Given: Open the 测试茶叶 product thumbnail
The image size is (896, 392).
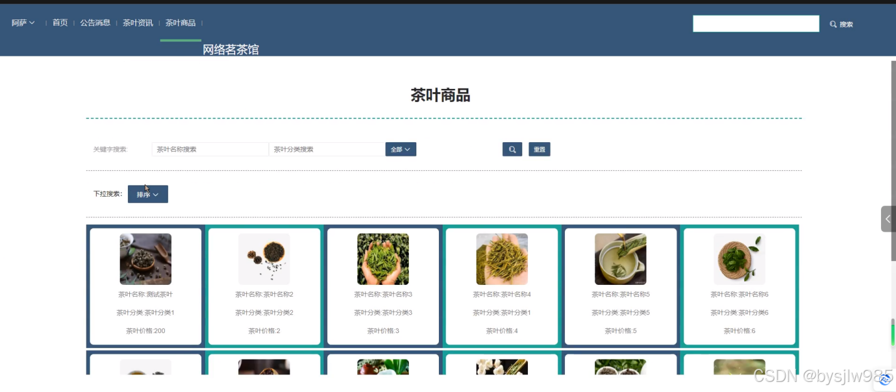Looking at the screenshot, I should pyautogui.click(x=145, y=259).
